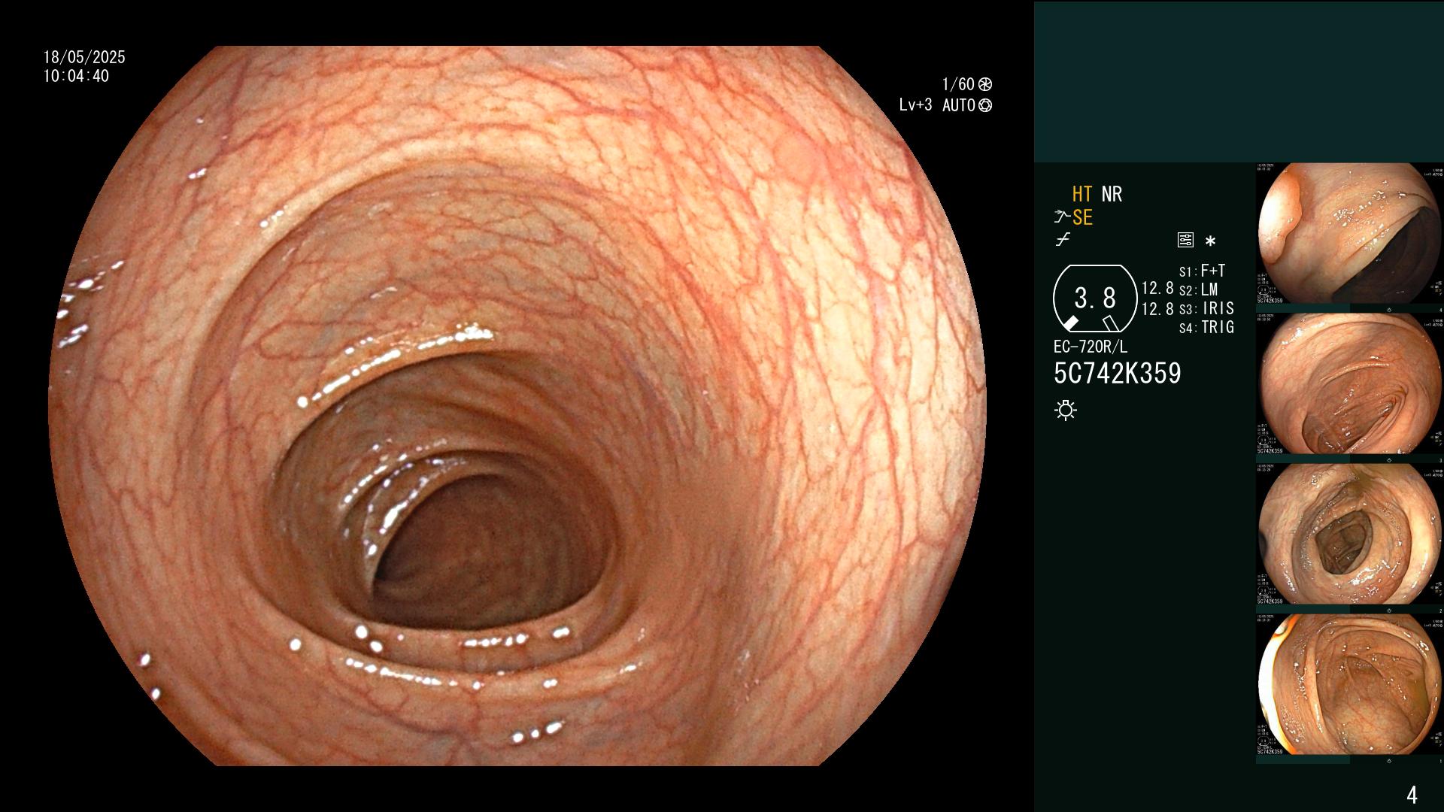
Task: Open the top thumbnail with the fold and dark lumen
Action: coord(1350,234)
